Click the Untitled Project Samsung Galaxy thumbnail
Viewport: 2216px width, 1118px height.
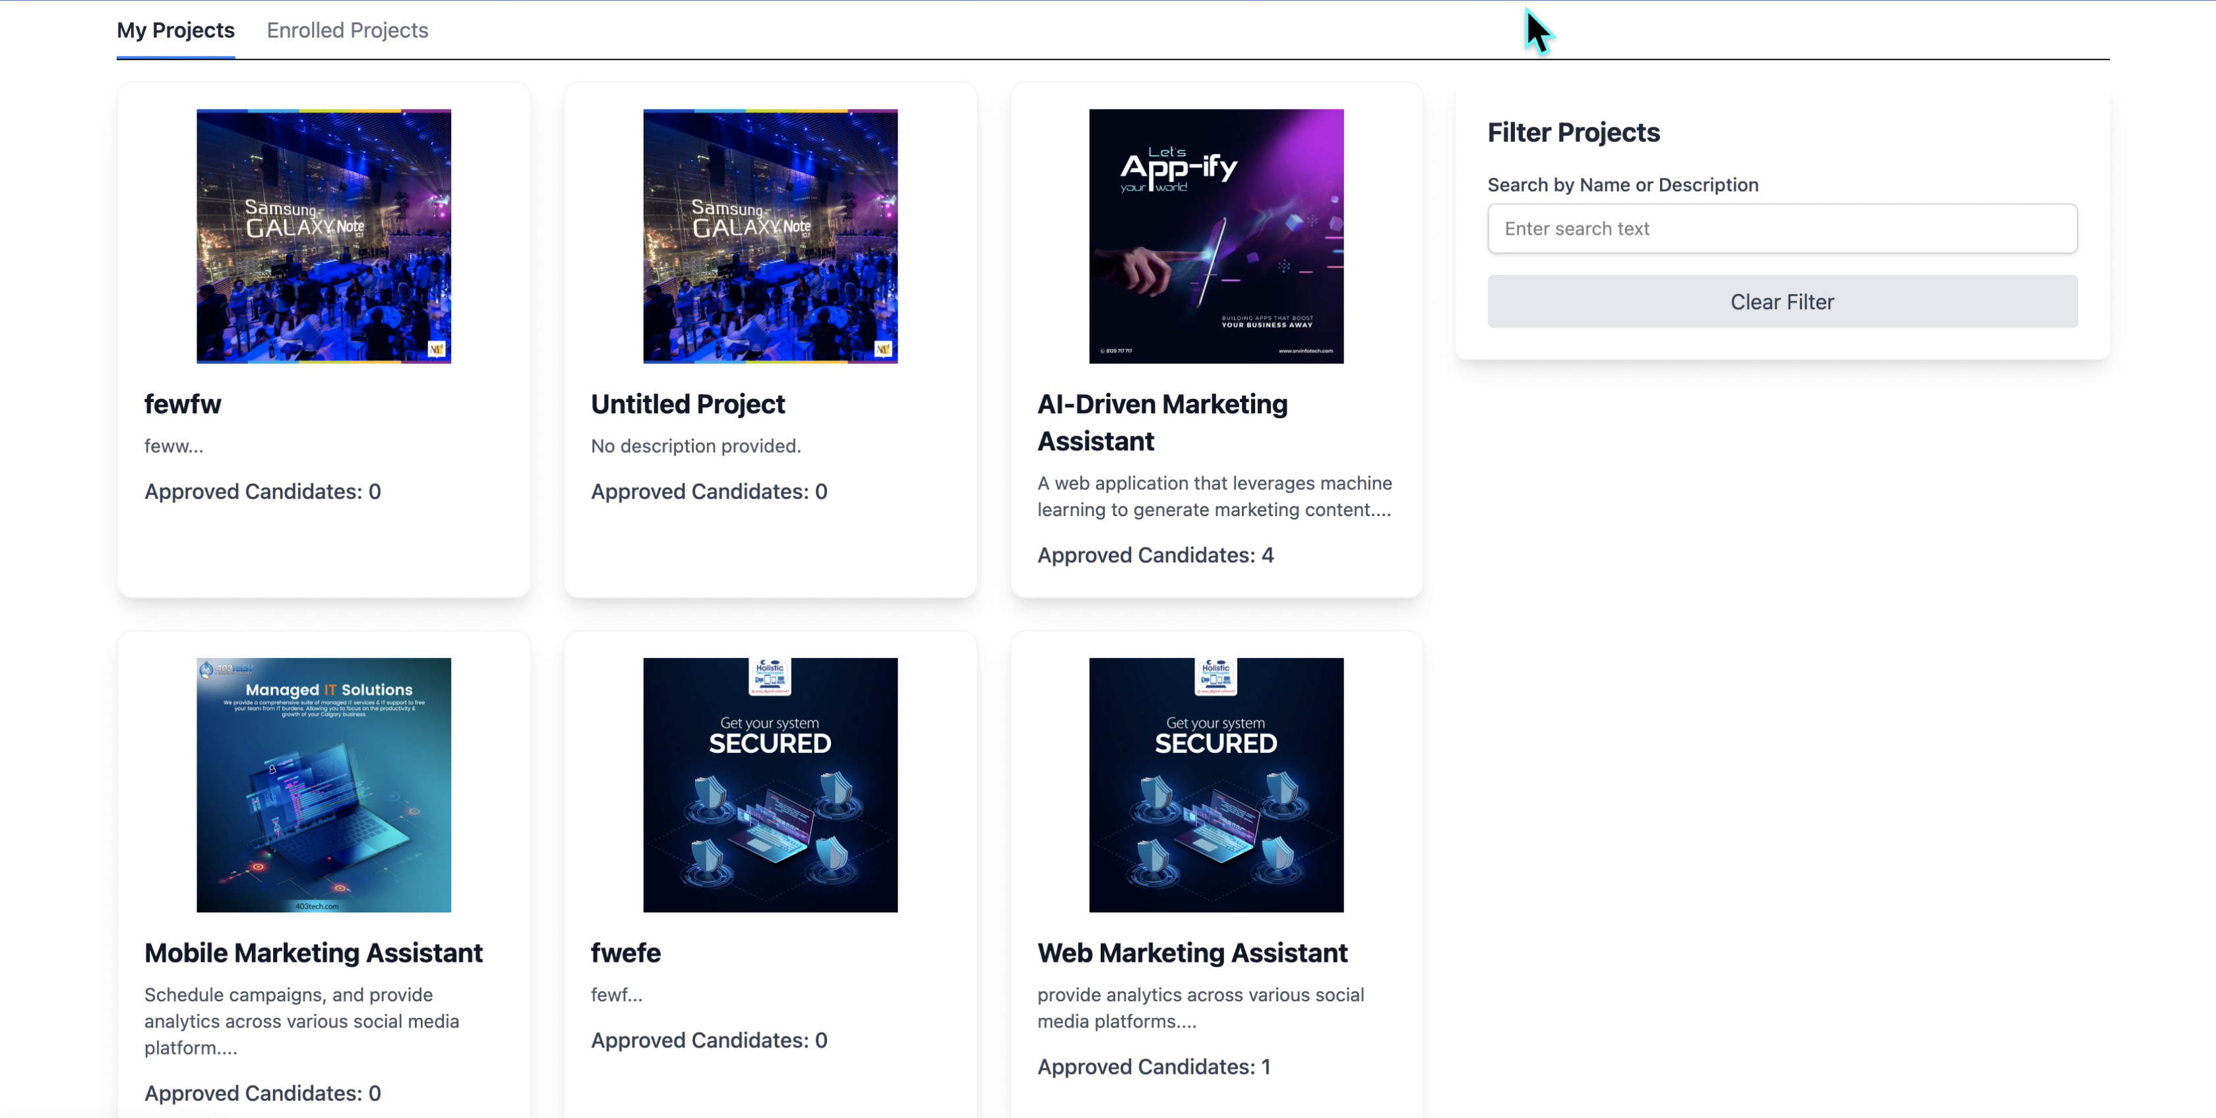(x=770, y=235)
